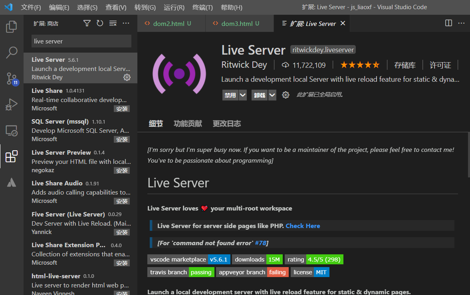
Task: Expand the 卸载 (Uninstall) dropdown arrow
Action: [x=272, y=95]
